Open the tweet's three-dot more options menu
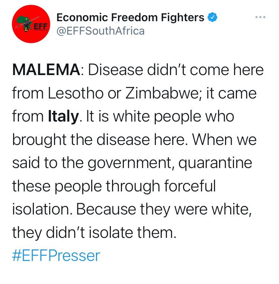This screenshot has width=279, height=284. pos(260,17)
